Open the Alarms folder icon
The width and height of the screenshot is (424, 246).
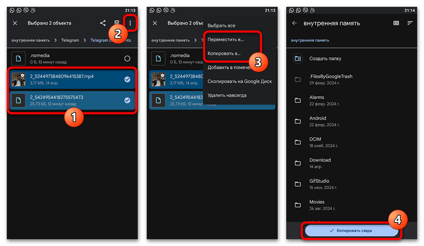(x=298, y=100)
